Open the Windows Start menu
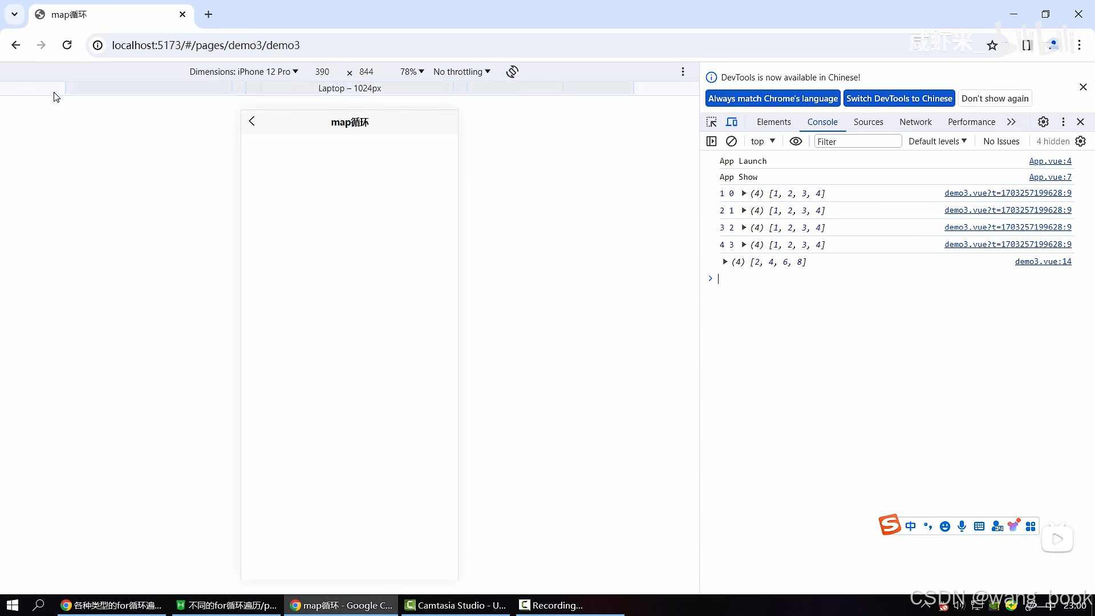Viewport: 1095px width, 616px height. coord(13,605)
